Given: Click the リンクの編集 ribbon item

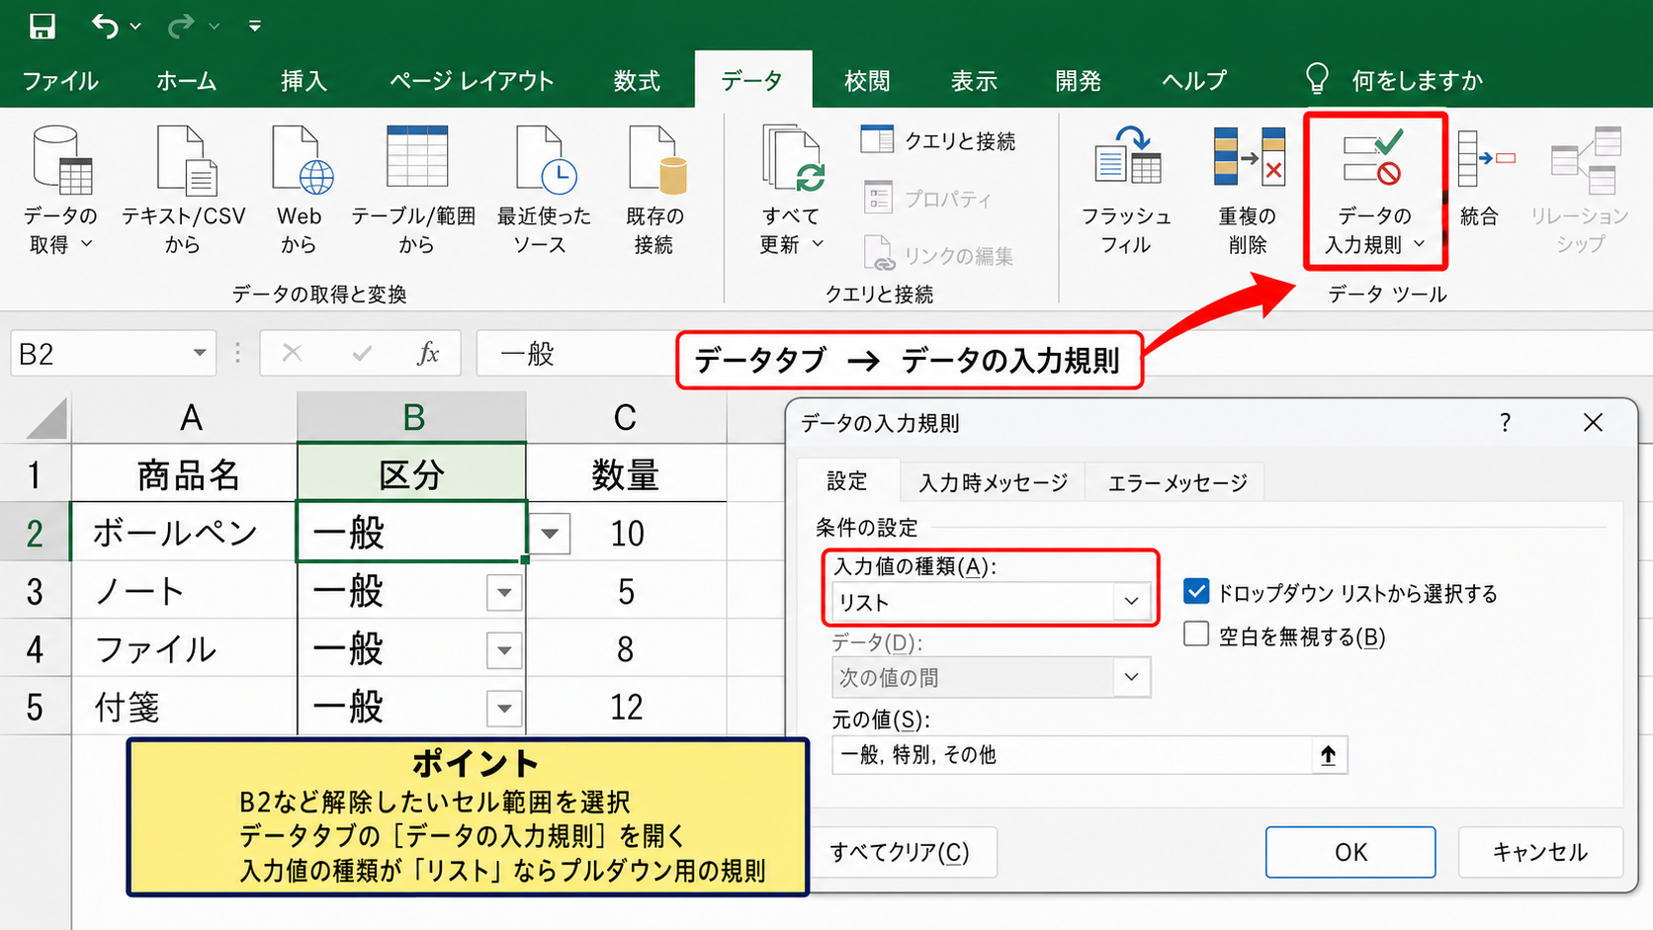Looking at the screenshot, I should [x=938, y=255].
